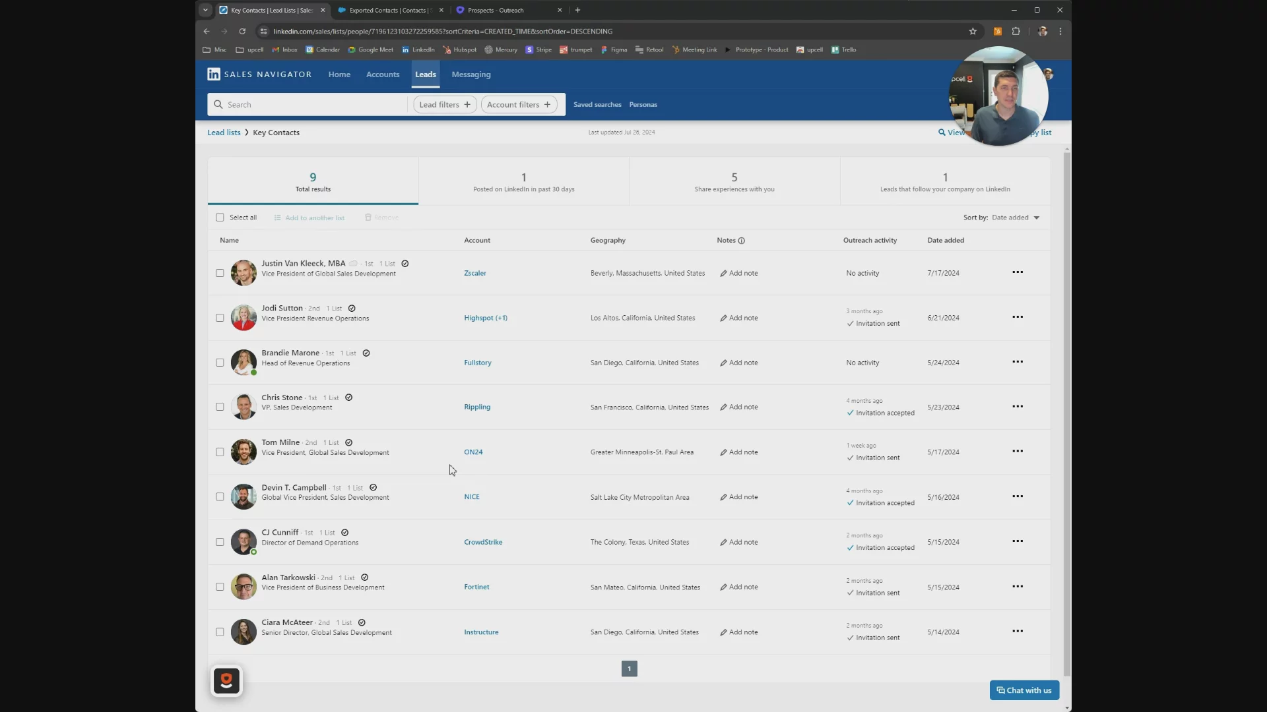Click the Notes info icon
The width and height of the screenshot is (1267, 712).
point(741,241)
